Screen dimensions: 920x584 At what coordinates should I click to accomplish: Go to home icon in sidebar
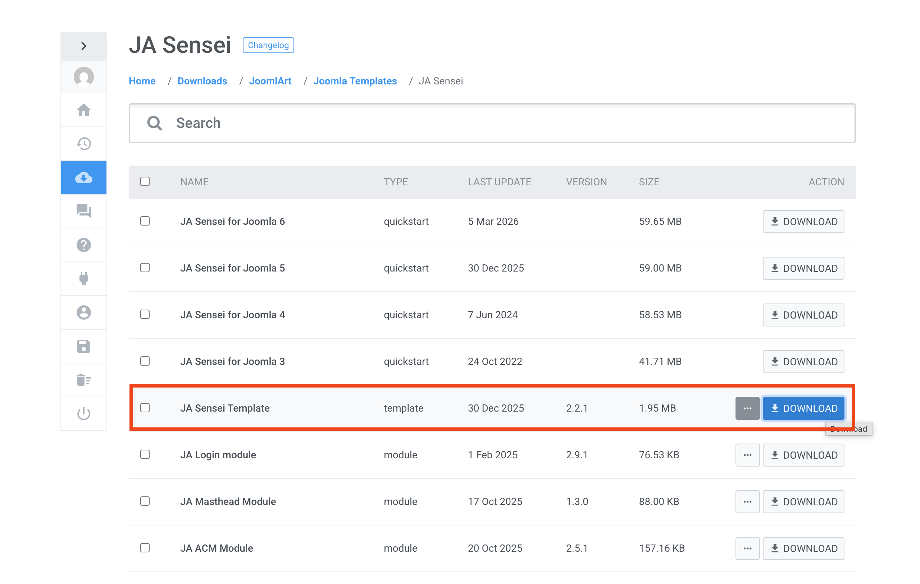tap(84, 110)
